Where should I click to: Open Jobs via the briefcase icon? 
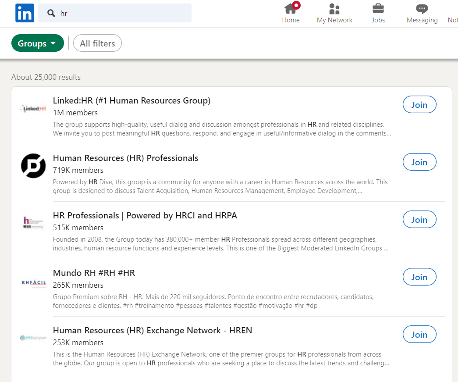click(378, 8)
